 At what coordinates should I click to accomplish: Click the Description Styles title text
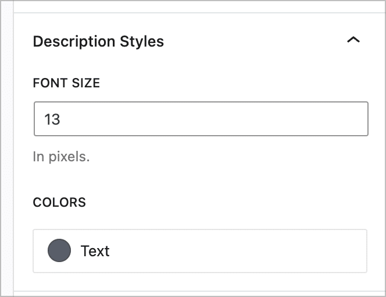coord(98,41)
